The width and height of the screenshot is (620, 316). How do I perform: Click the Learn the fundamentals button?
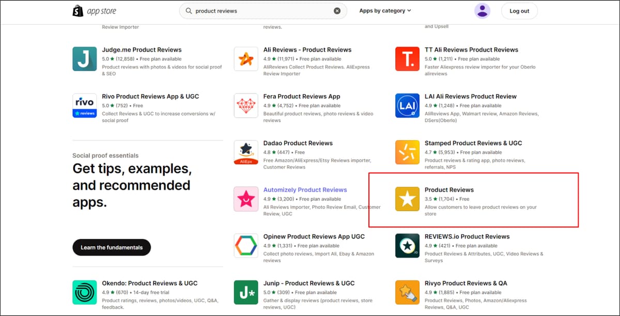click(112, 247)
